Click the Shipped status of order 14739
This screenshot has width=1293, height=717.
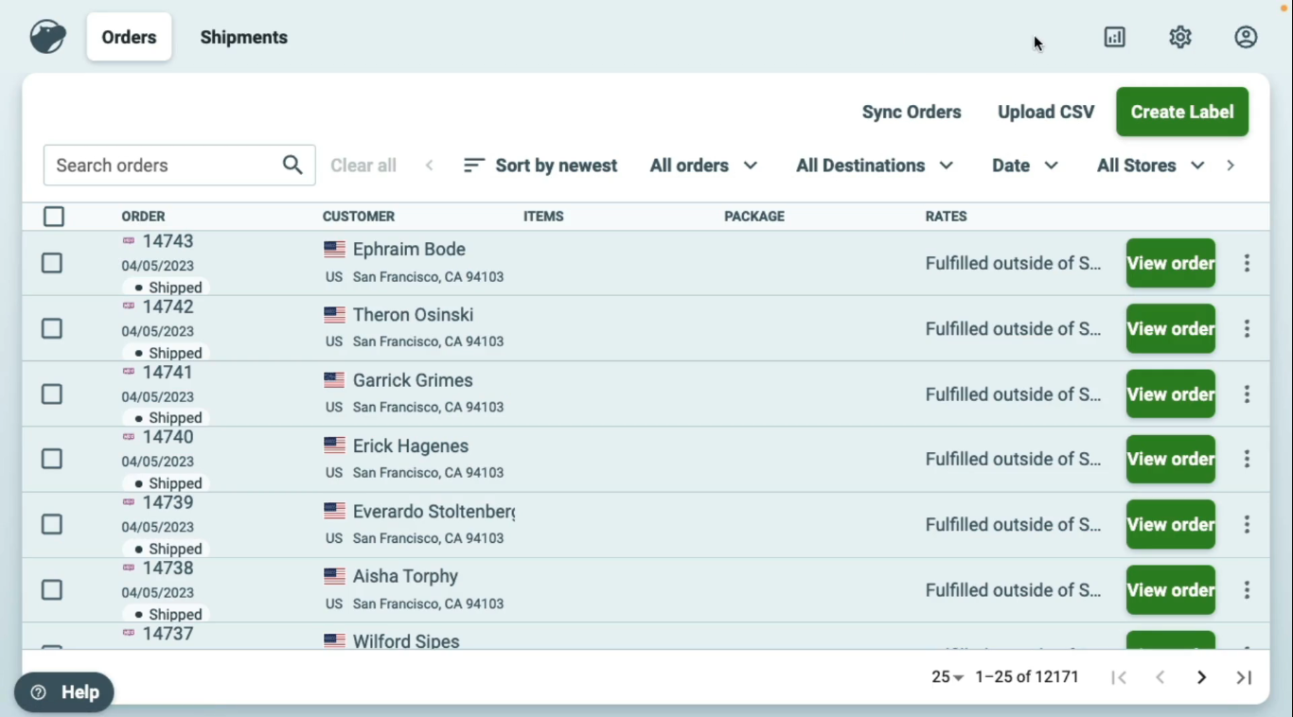click(168, 549)
